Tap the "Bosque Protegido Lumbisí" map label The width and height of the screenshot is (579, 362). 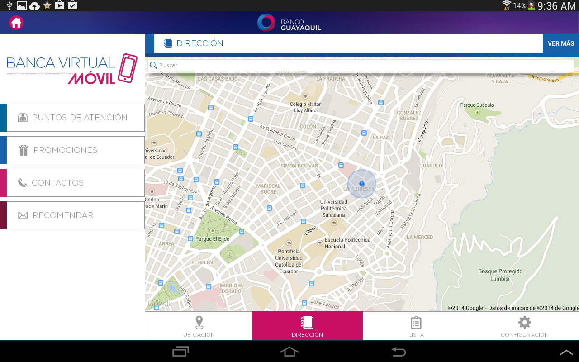(x=500, y=275)
